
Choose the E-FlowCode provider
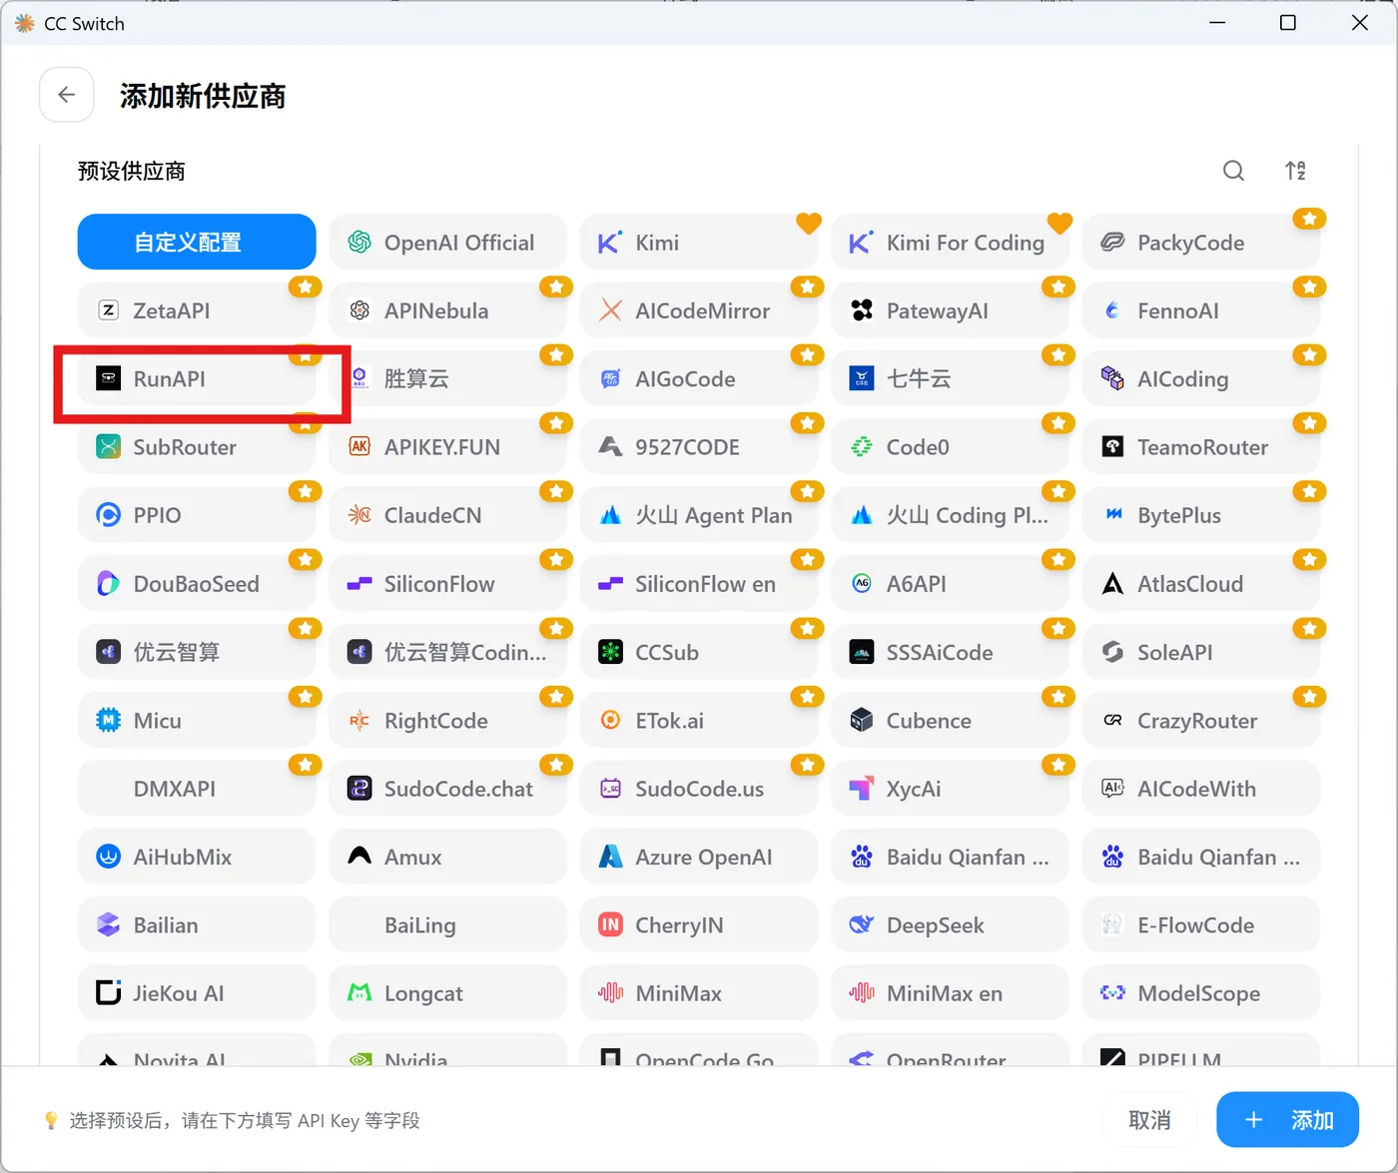[x=1200, y=924]
